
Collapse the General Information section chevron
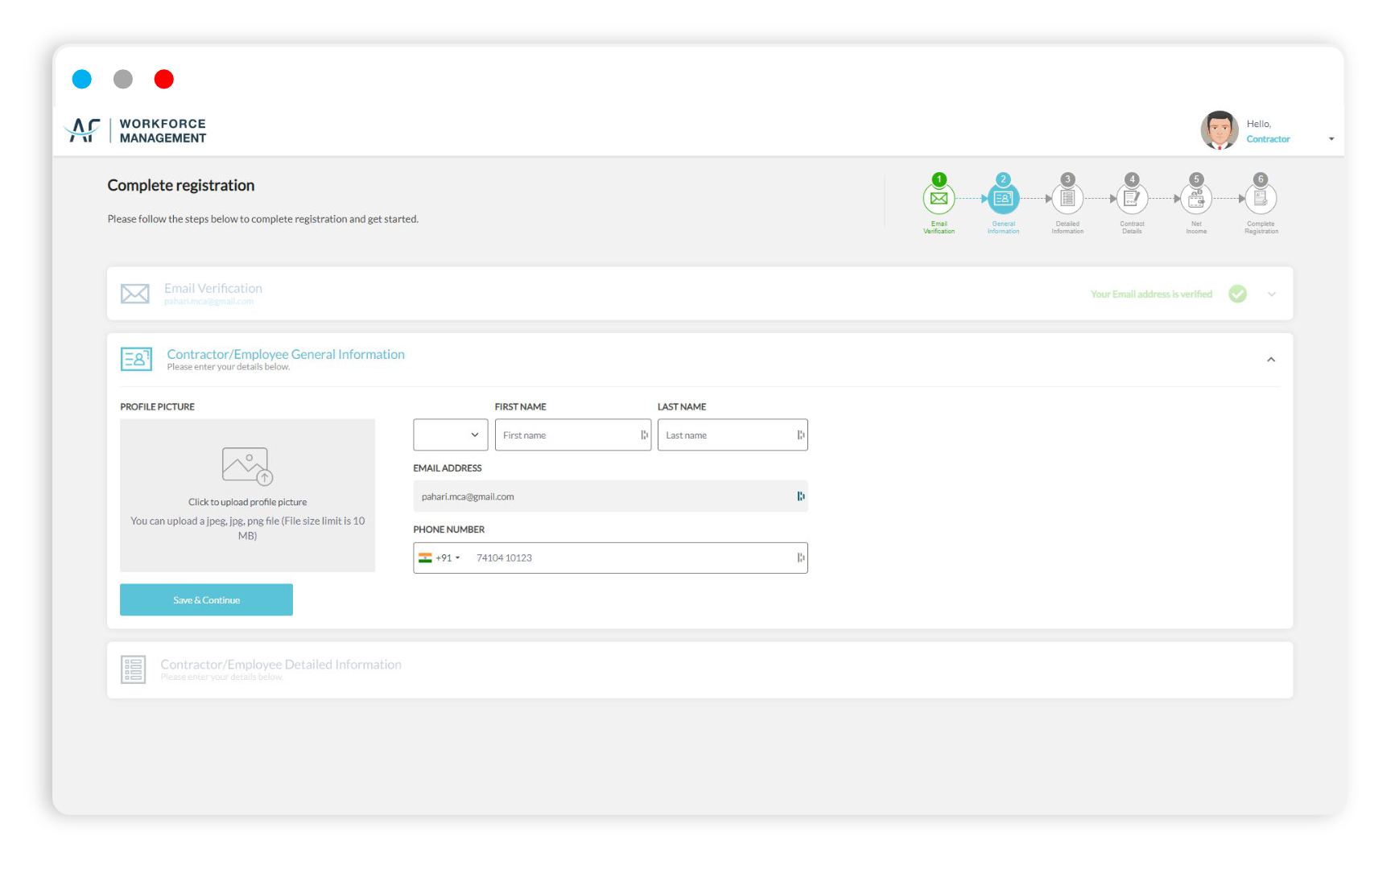tap(1272, 360)
